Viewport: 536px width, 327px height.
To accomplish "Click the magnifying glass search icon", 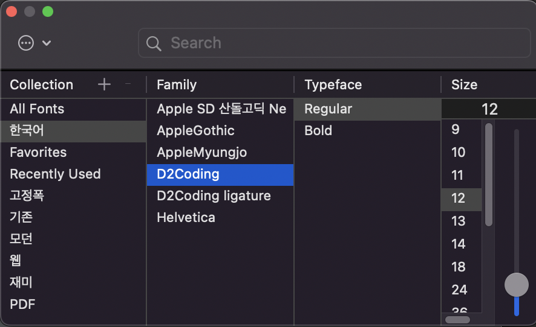I will 154,43.
